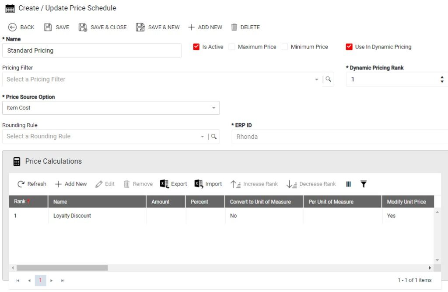This screenshot has width=448, height=292.
Task: Click the grid horizontal scrollbar left arrow
Action: click(x=13, y=268)
